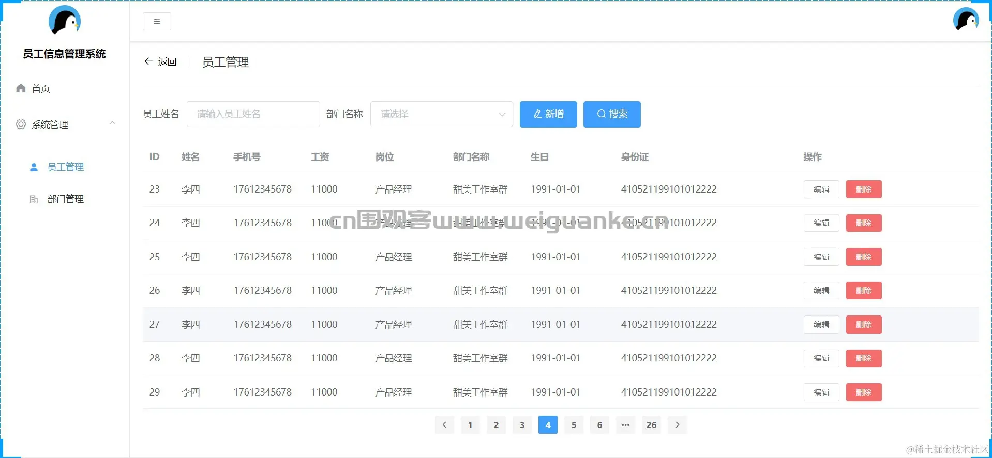The height and width of the screenshot is (458, 992).
Task: Click the home icon beside 首页
Action: click(21, 88)
